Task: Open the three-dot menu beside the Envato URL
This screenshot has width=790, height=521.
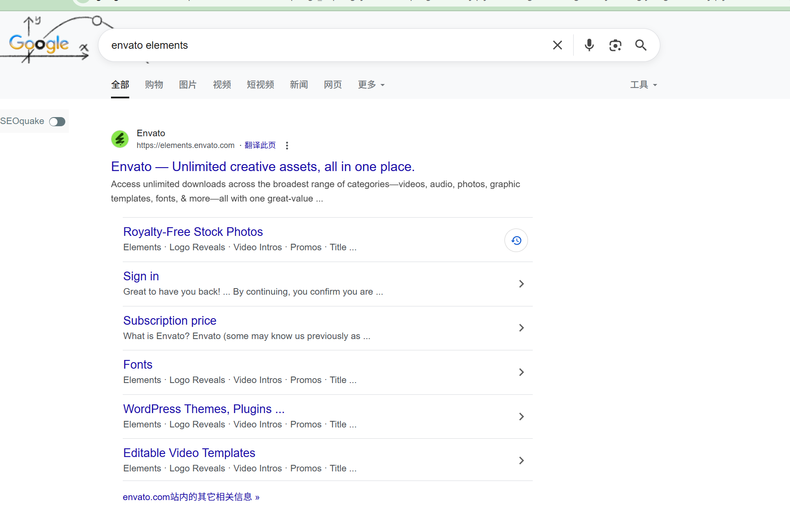Action: (287, 145)
